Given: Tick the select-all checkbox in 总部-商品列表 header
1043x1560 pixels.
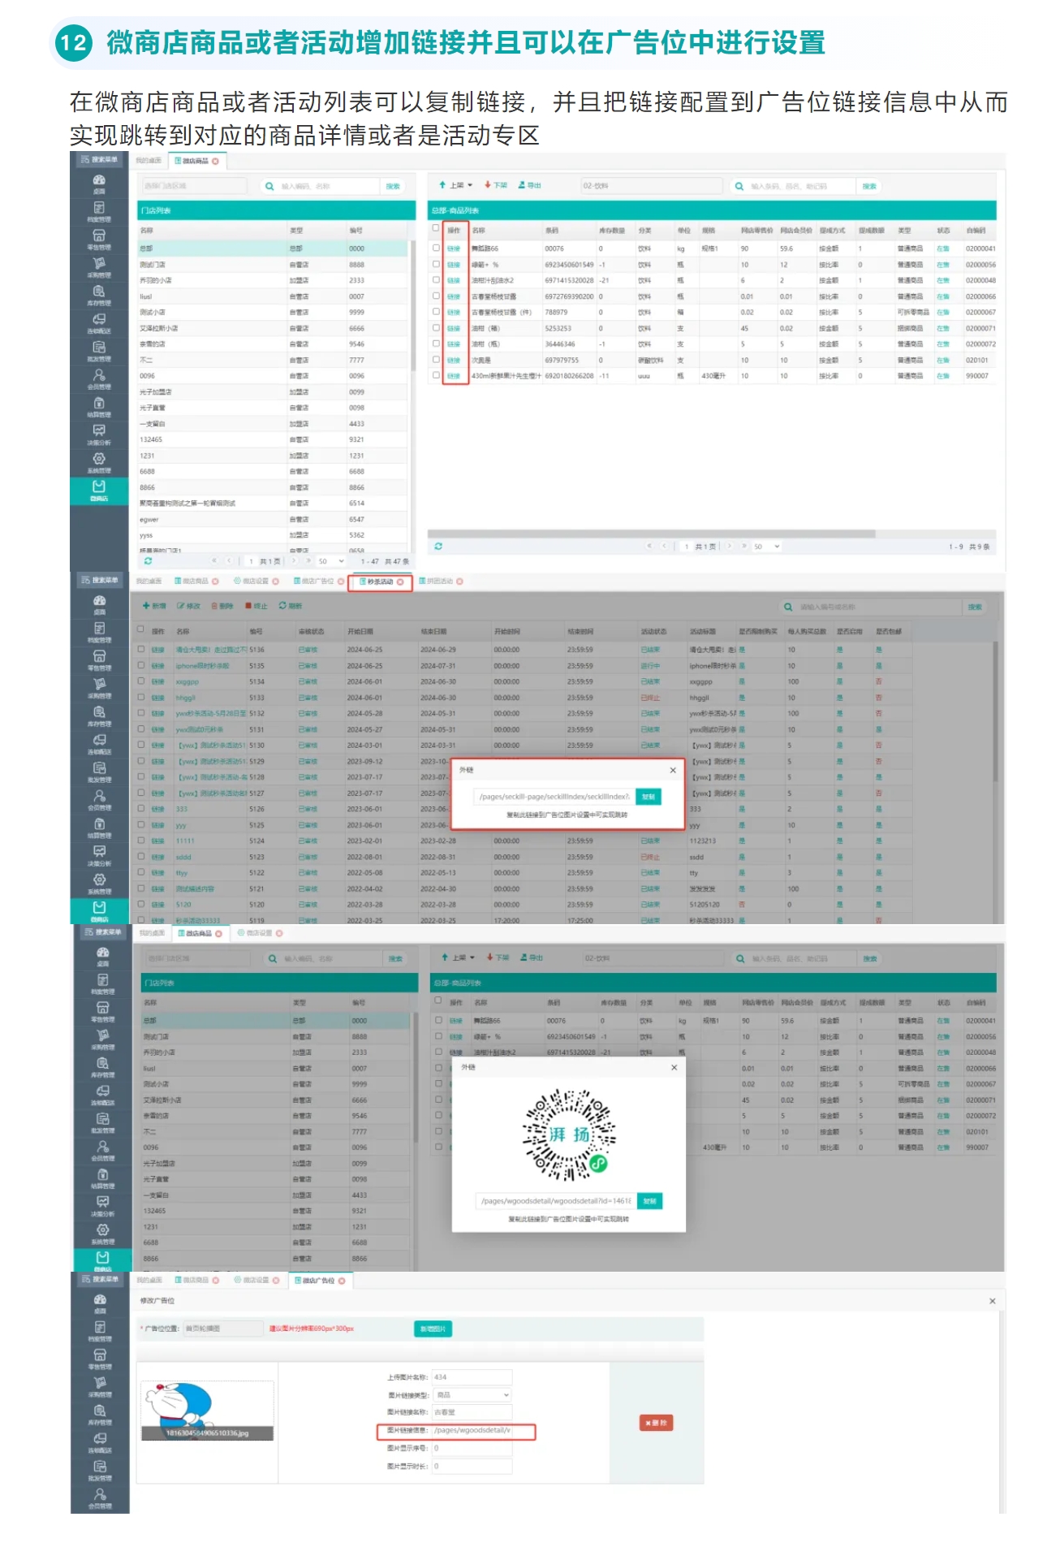Looking at the screenshot, I should (436, 229).
